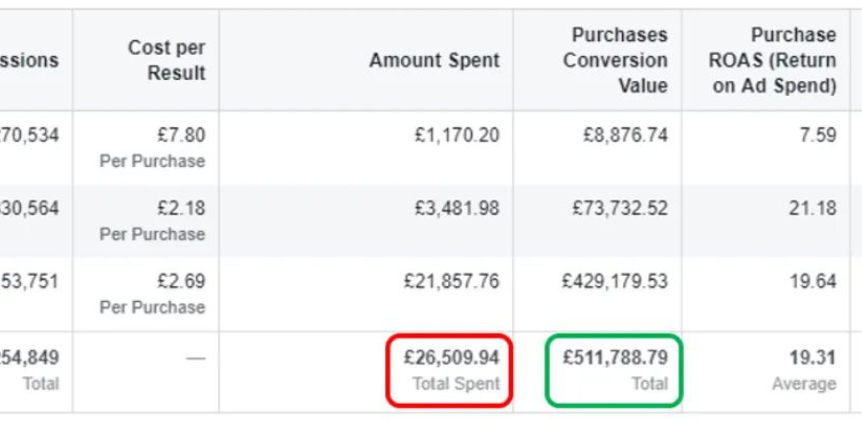
Task: Sort by the Amount Spent column header
Action: [x=434, y=60]
